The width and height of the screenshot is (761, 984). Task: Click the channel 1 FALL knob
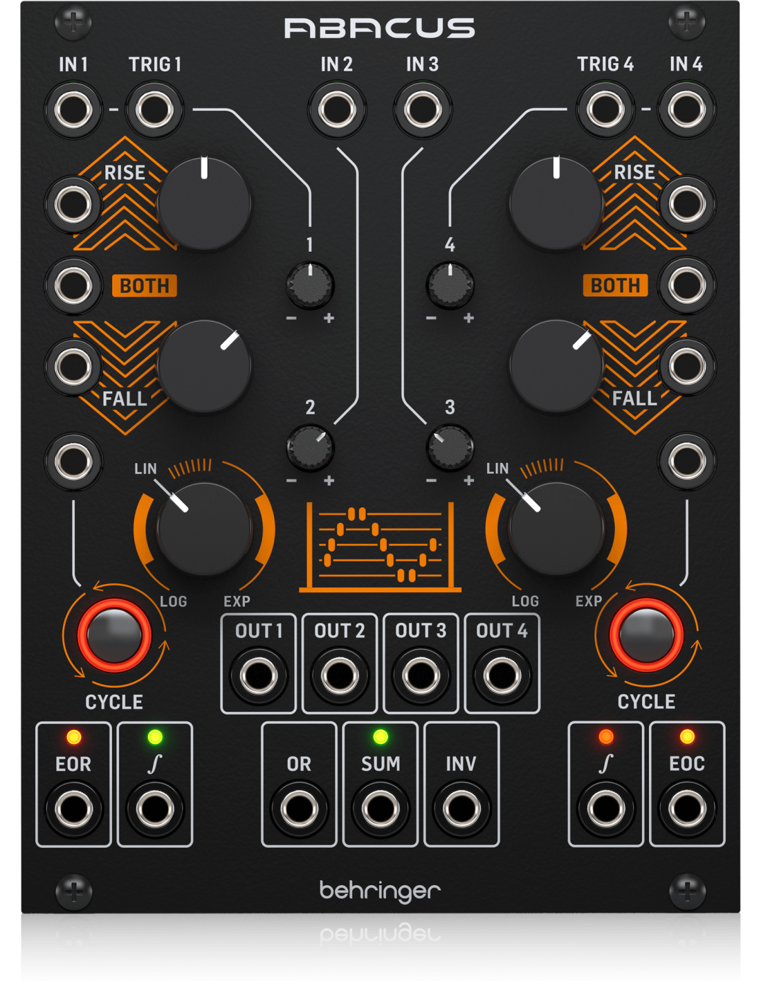tap(204, 367)
